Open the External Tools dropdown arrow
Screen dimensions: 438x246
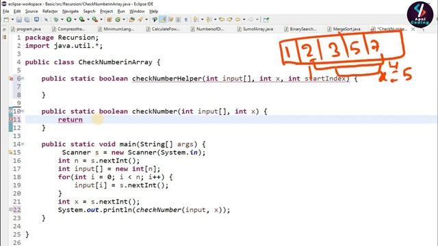101,20
